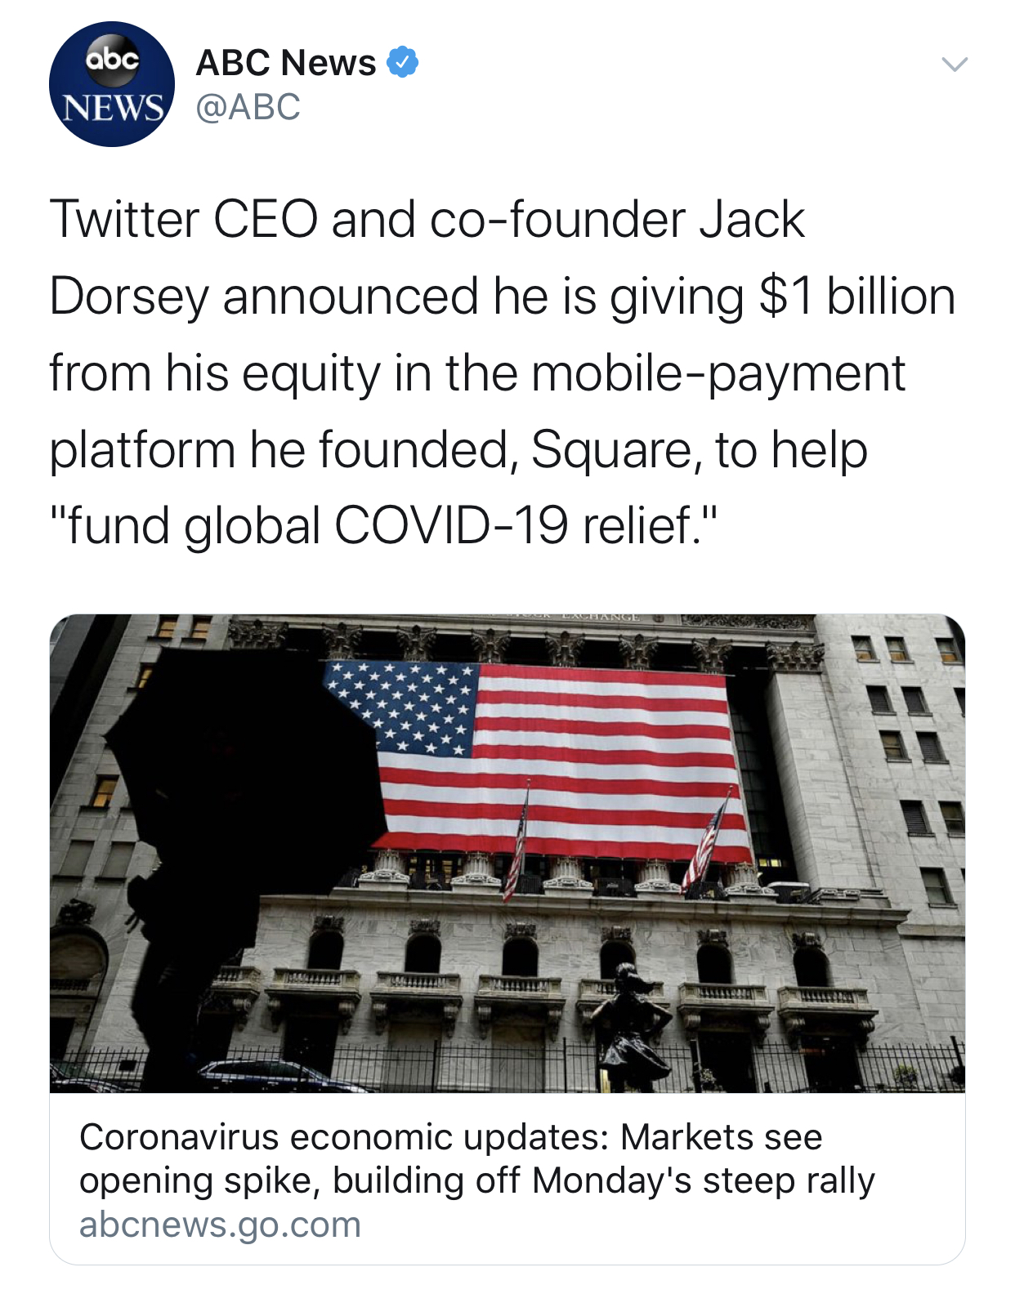Viewport: 1015px width, 1294px height.
Task: Open the ABC News profile avatar
Action: pos(112,84)
